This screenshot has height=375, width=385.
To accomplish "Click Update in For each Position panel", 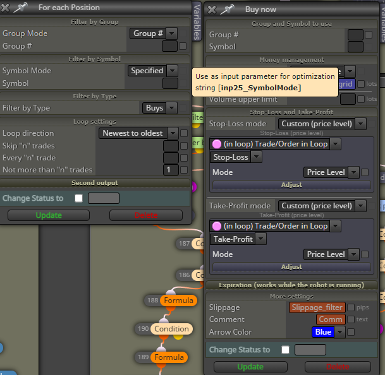I will pyautogui.click(x=49, y=215).
